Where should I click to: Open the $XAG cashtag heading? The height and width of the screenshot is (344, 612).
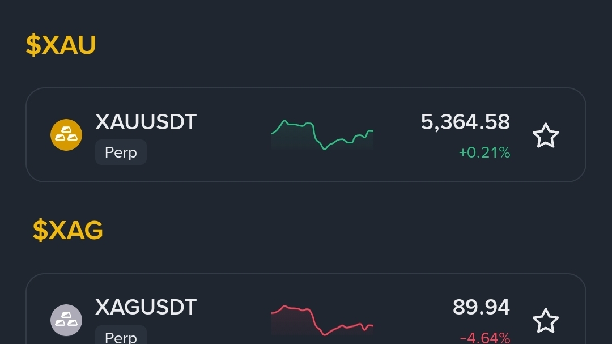[67, 230]
